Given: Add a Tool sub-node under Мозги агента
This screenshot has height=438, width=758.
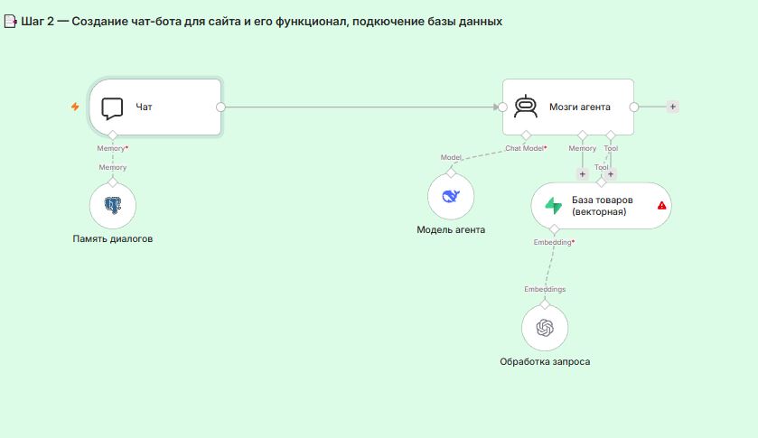Looking at the screenshot, I should click(611, 174).
